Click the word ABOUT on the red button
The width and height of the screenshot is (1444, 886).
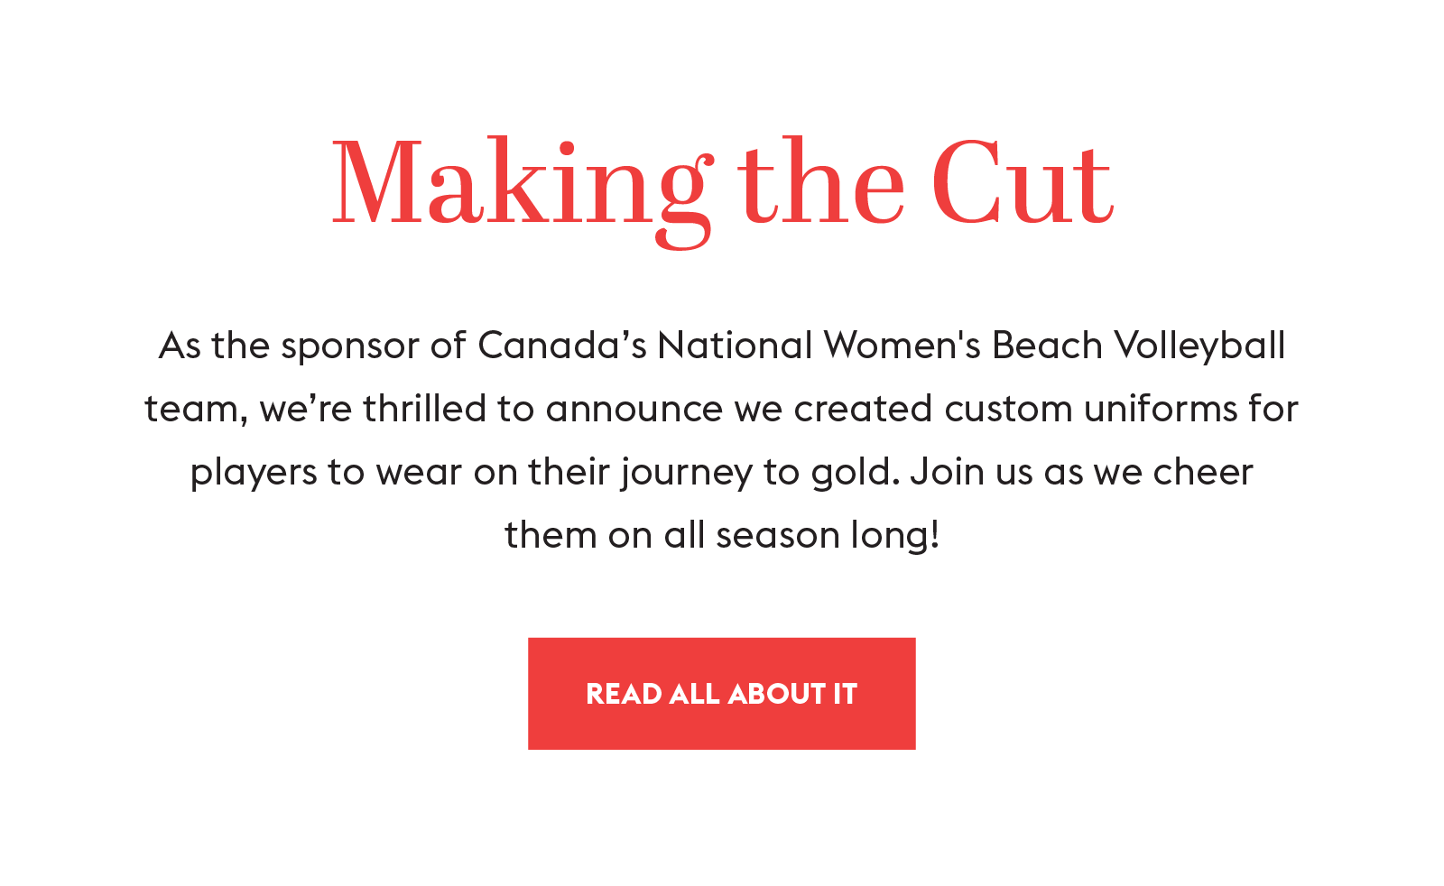[776, 694]
